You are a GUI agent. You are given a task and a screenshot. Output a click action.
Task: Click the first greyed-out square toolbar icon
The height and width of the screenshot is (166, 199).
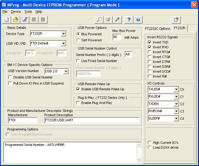coord(34,20)
